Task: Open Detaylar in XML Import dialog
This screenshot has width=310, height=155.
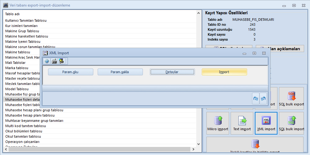Action: coord(172,72)
